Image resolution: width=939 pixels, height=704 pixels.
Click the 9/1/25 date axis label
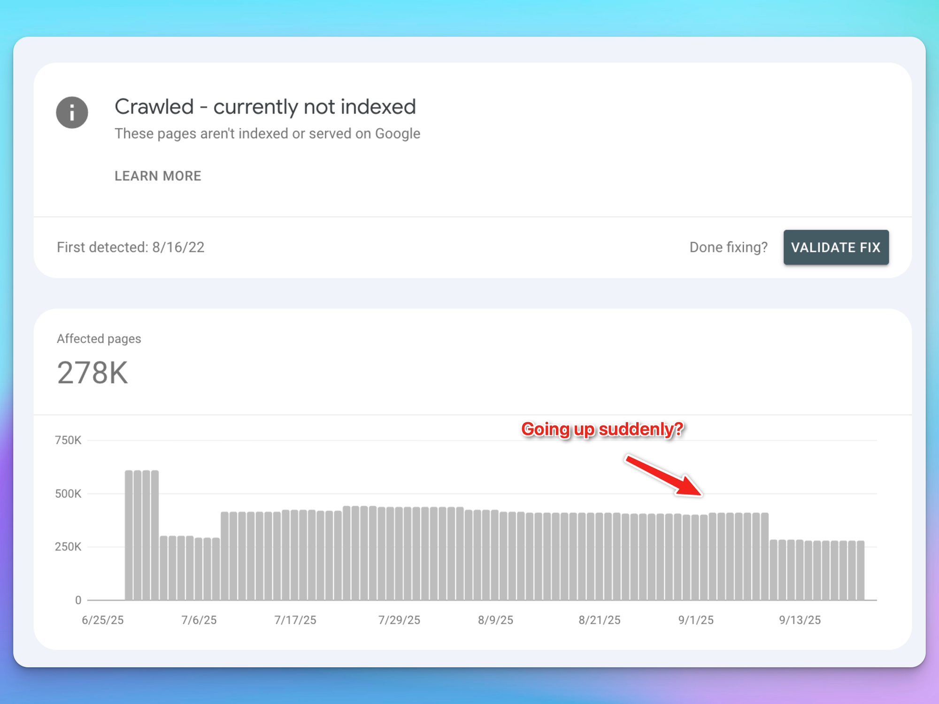[695, 620]
